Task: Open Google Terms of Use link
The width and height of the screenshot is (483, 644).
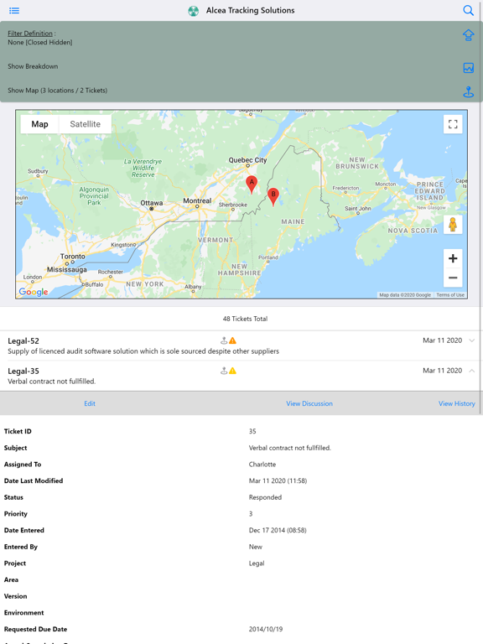Action: click(450, 295)
